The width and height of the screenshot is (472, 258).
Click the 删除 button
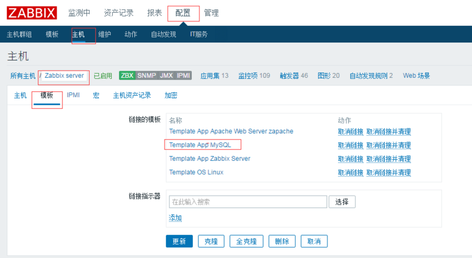coord(282,241)
